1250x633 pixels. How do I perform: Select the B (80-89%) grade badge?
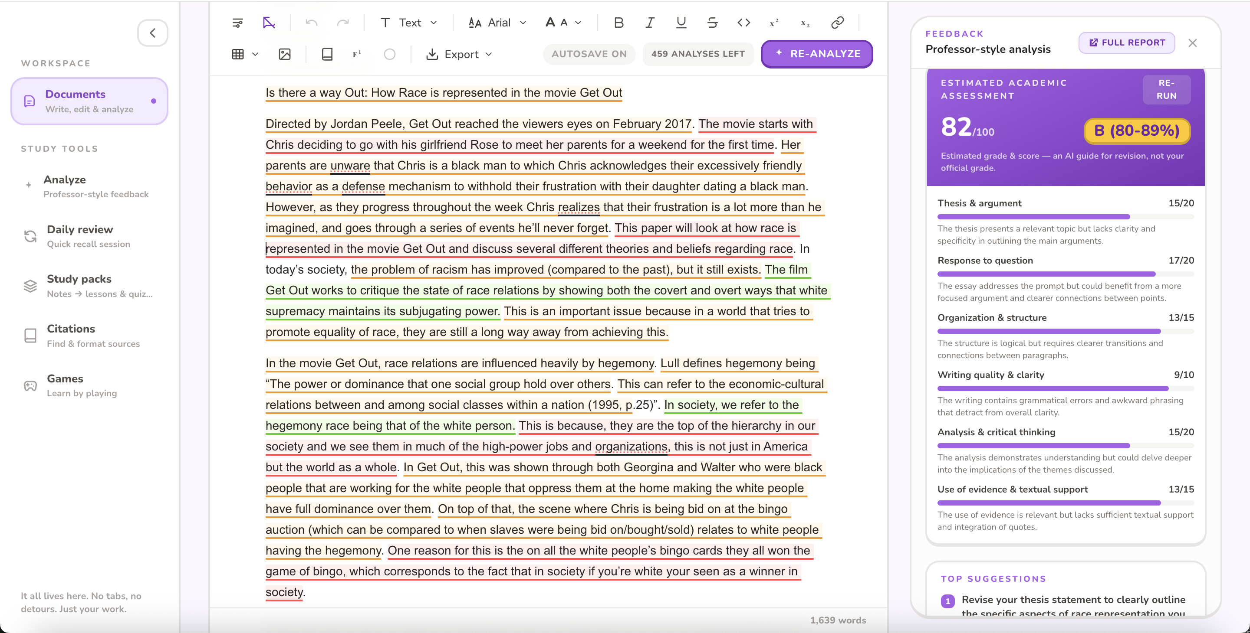click(x=1136, y=131)
